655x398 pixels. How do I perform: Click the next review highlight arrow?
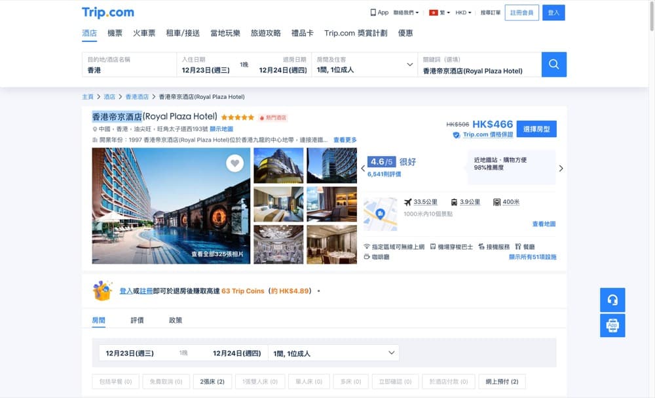coord(561,168)
